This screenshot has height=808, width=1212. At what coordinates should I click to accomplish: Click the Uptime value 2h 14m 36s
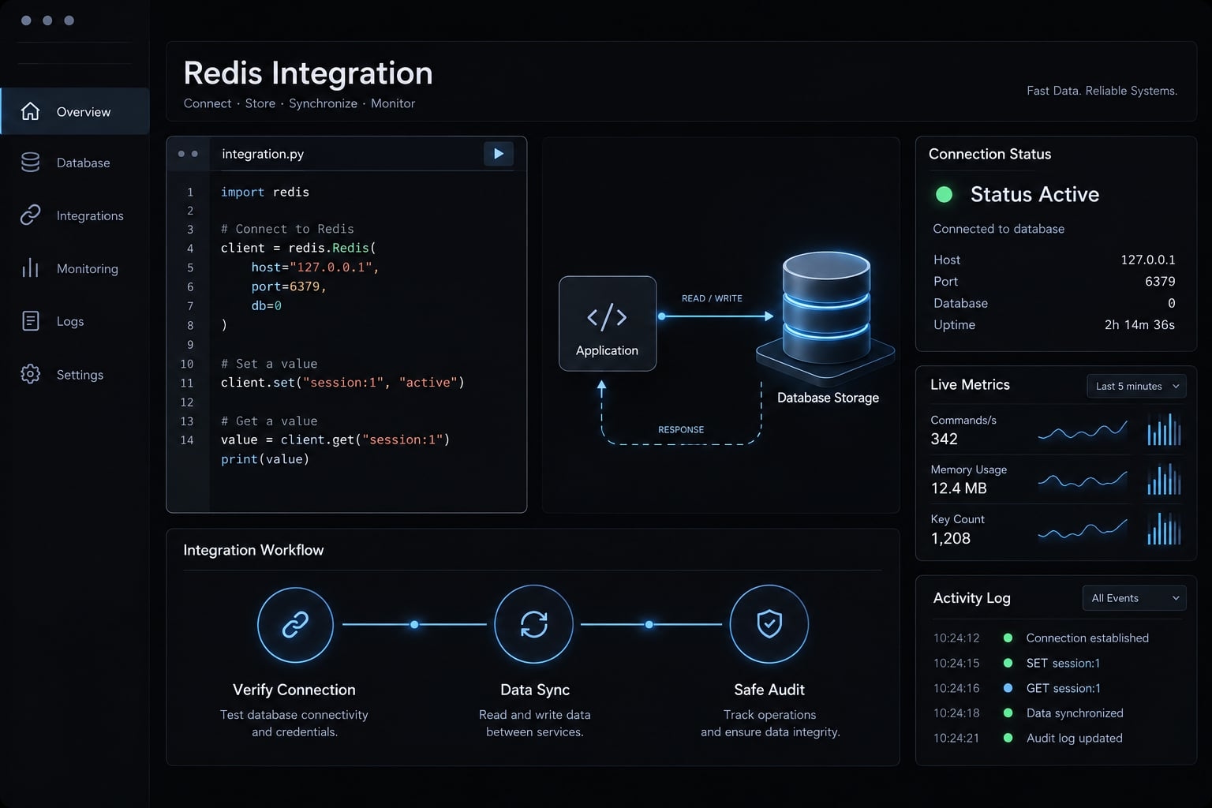pos(1139,324)
